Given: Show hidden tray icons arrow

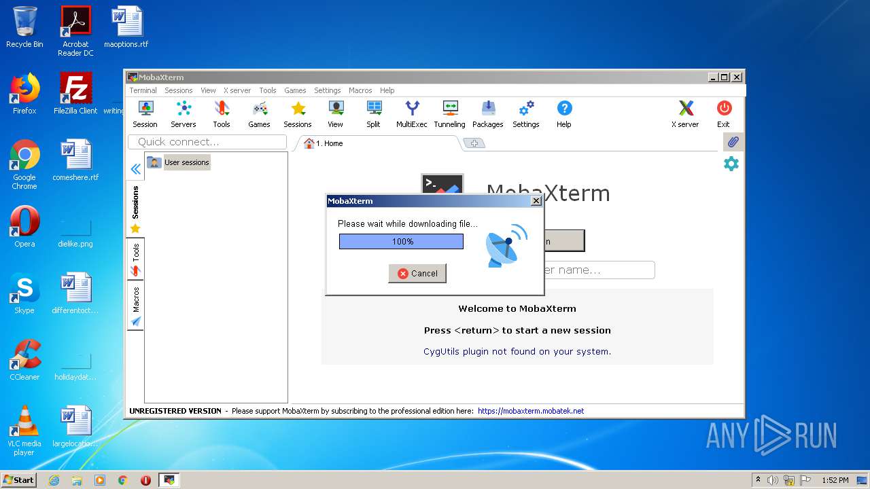Looking at the screenshot, I should [x=759, y=480].
